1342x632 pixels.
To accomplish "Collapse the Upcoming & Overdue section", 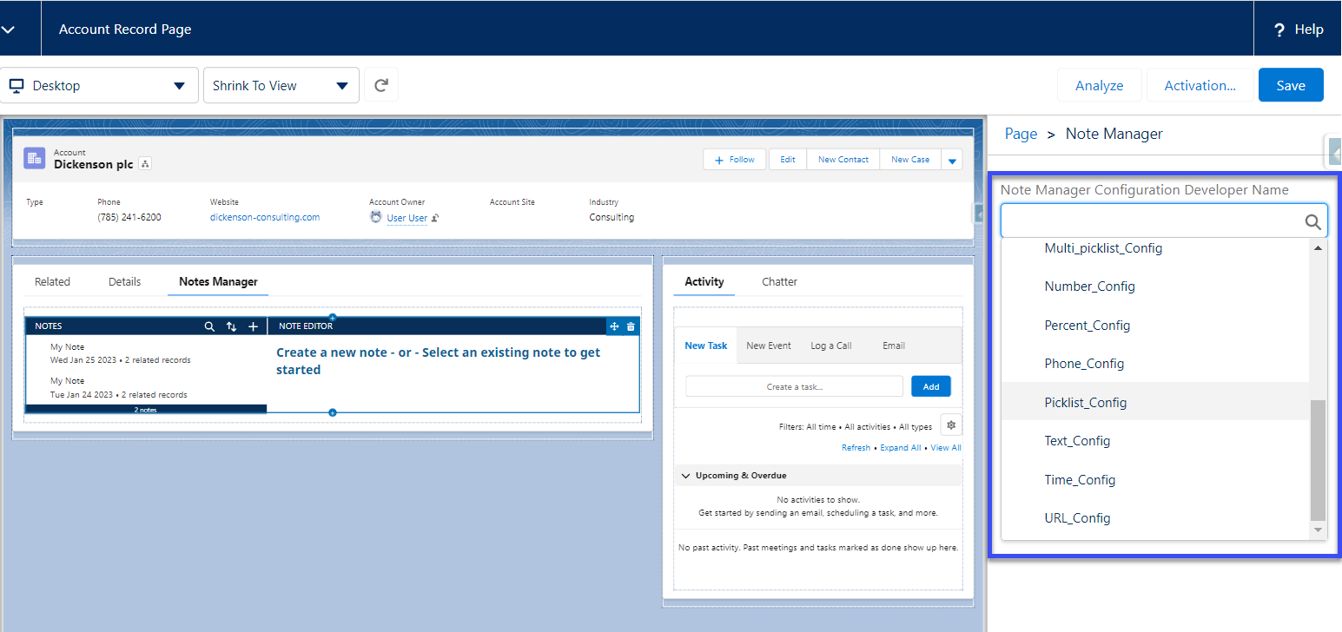I will pyautogui.click(x=685, y=475).
